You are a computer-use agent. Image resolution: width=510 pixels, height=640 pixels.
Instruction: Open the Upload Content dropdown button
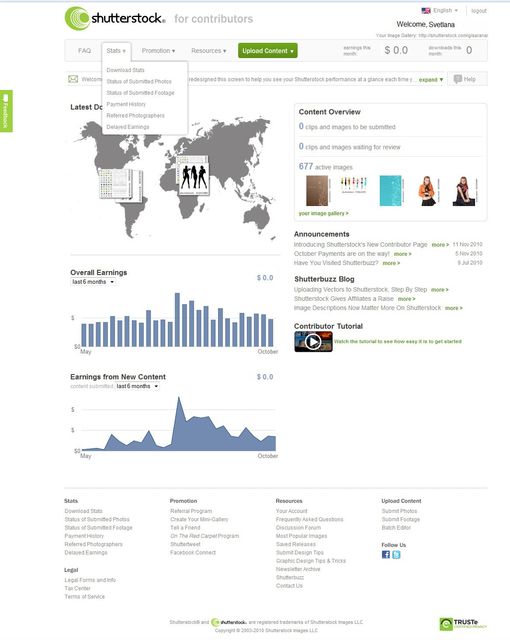point(267,51)
